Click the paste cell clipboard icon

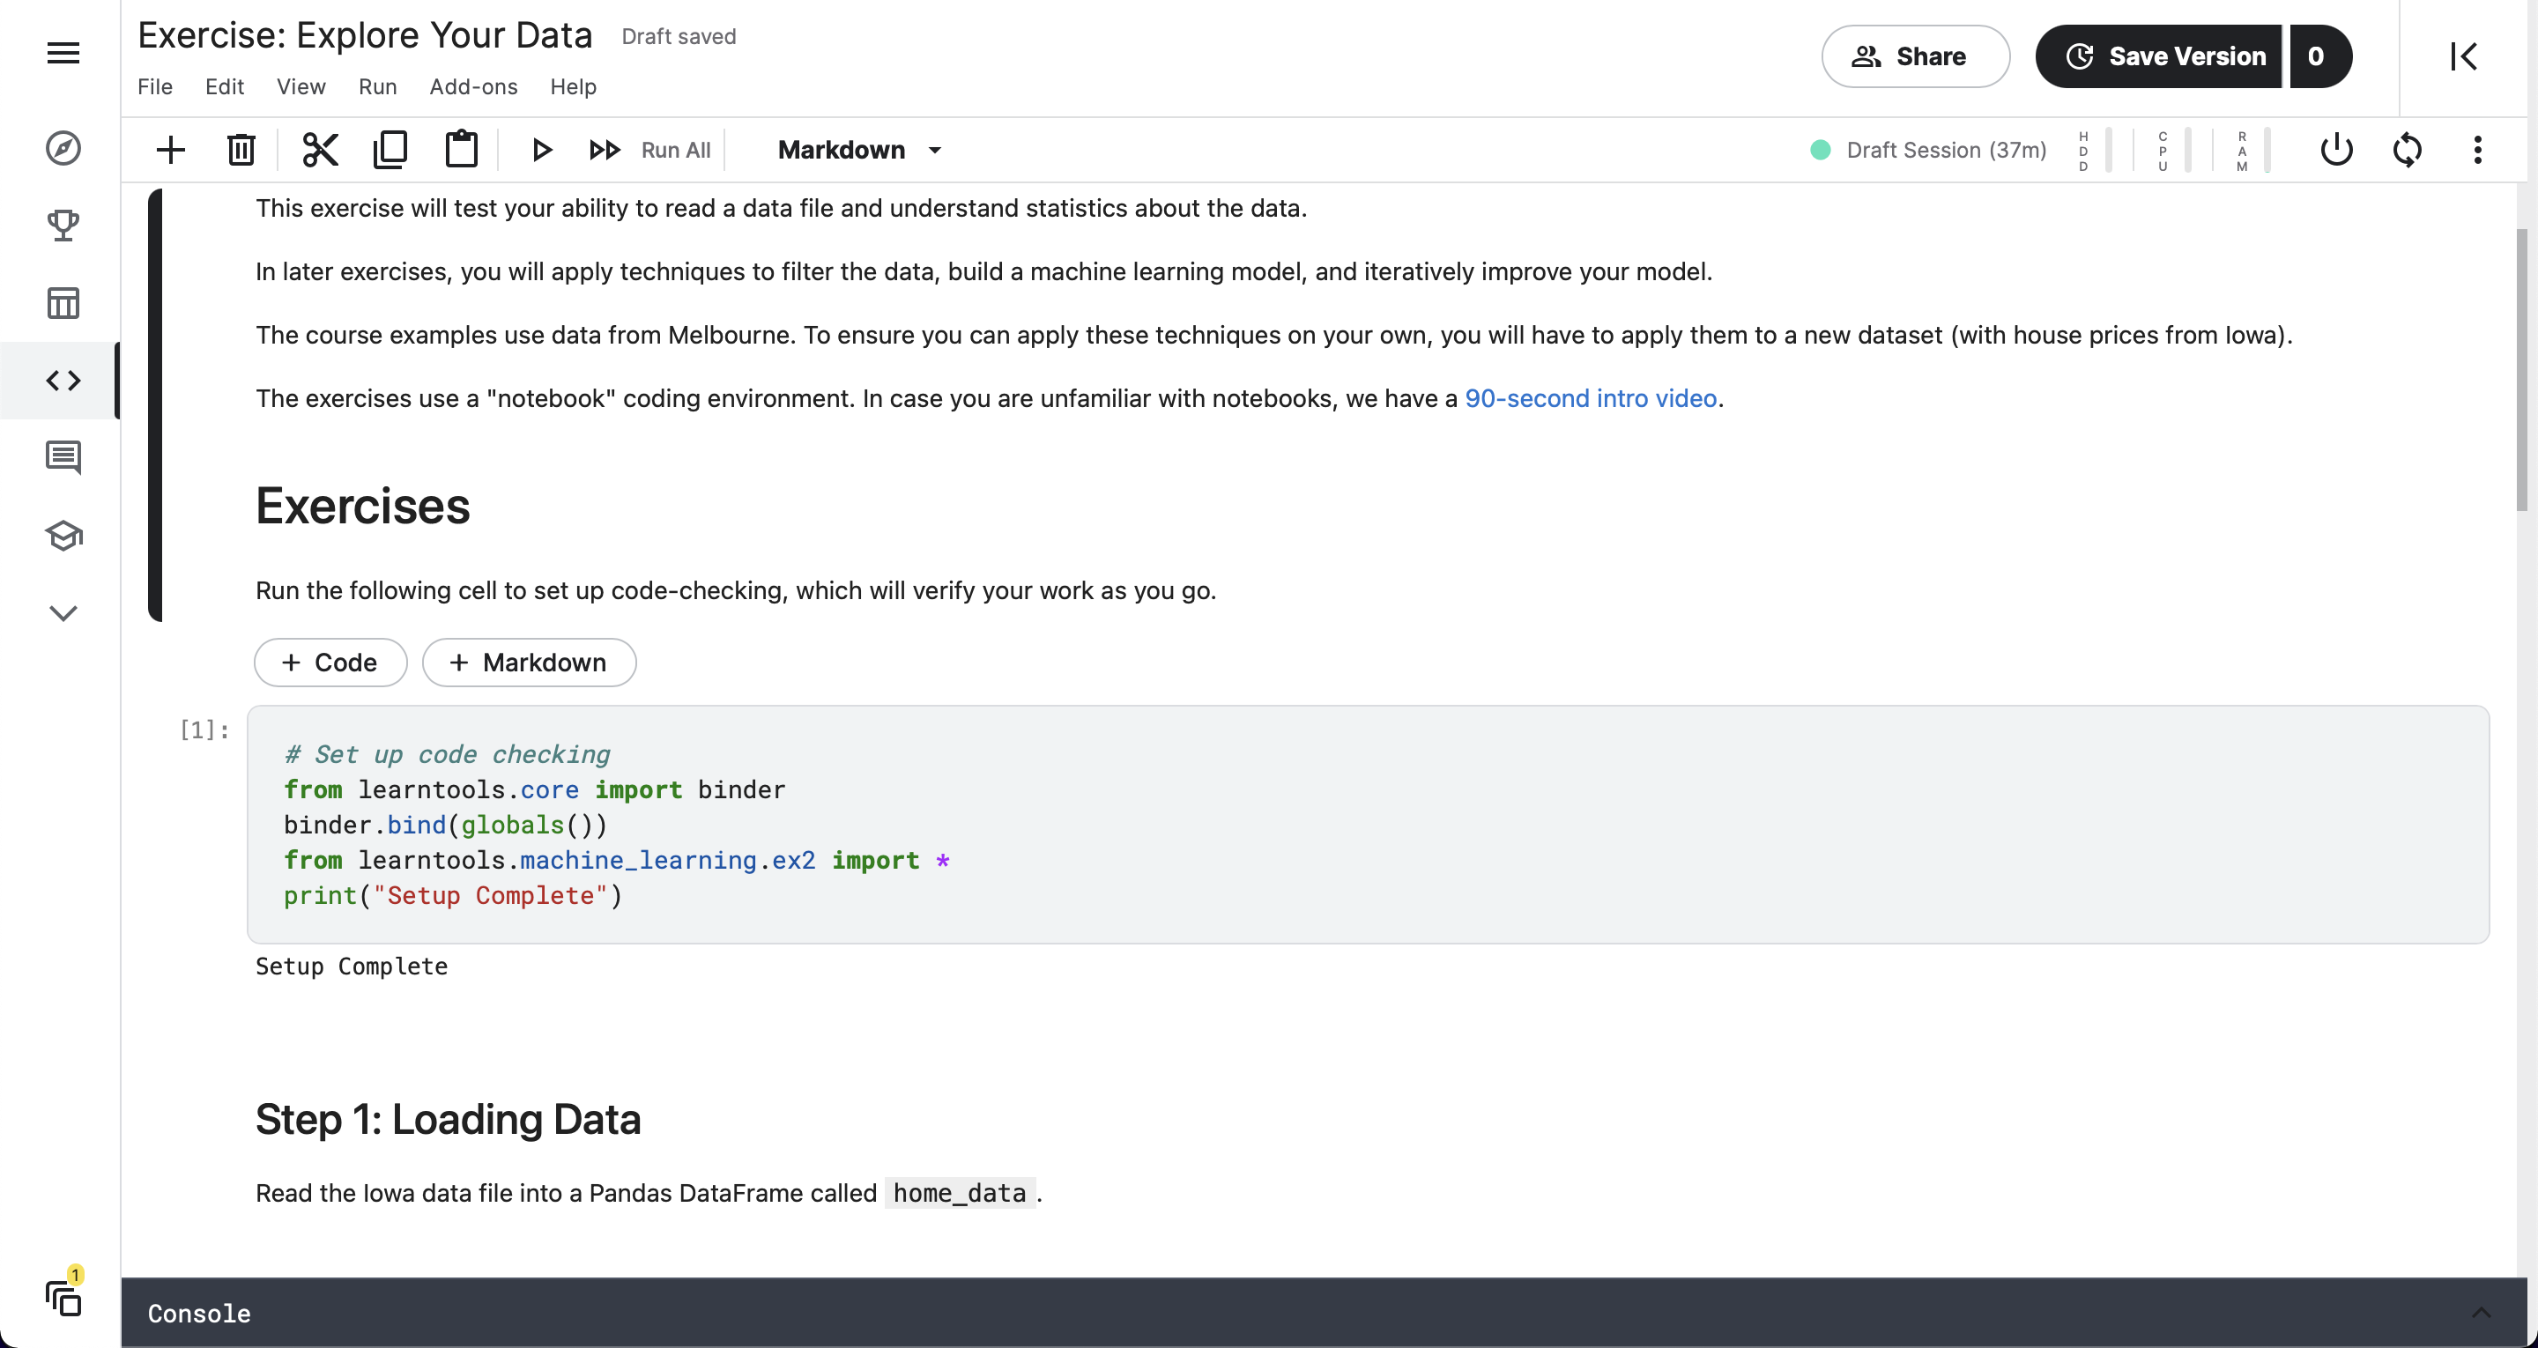point(461,150)
